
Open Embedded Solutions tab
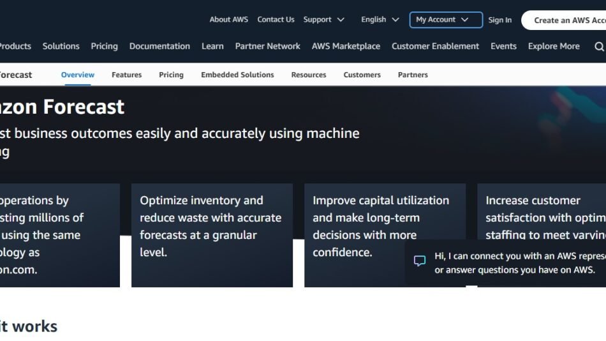(237, 75)
